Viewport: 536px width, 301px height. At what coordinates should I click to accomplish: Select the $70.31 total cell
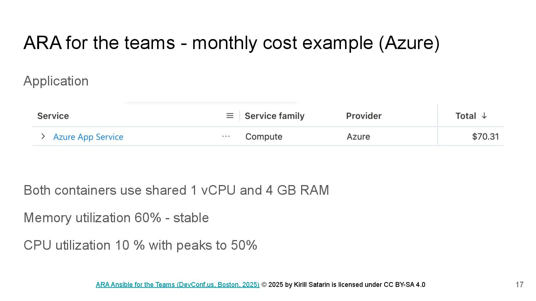[485, 137]
